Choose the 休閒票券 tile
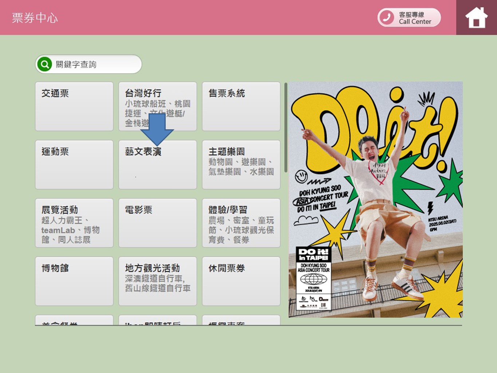Screen dimensions: 497x373 click(241, 281)
